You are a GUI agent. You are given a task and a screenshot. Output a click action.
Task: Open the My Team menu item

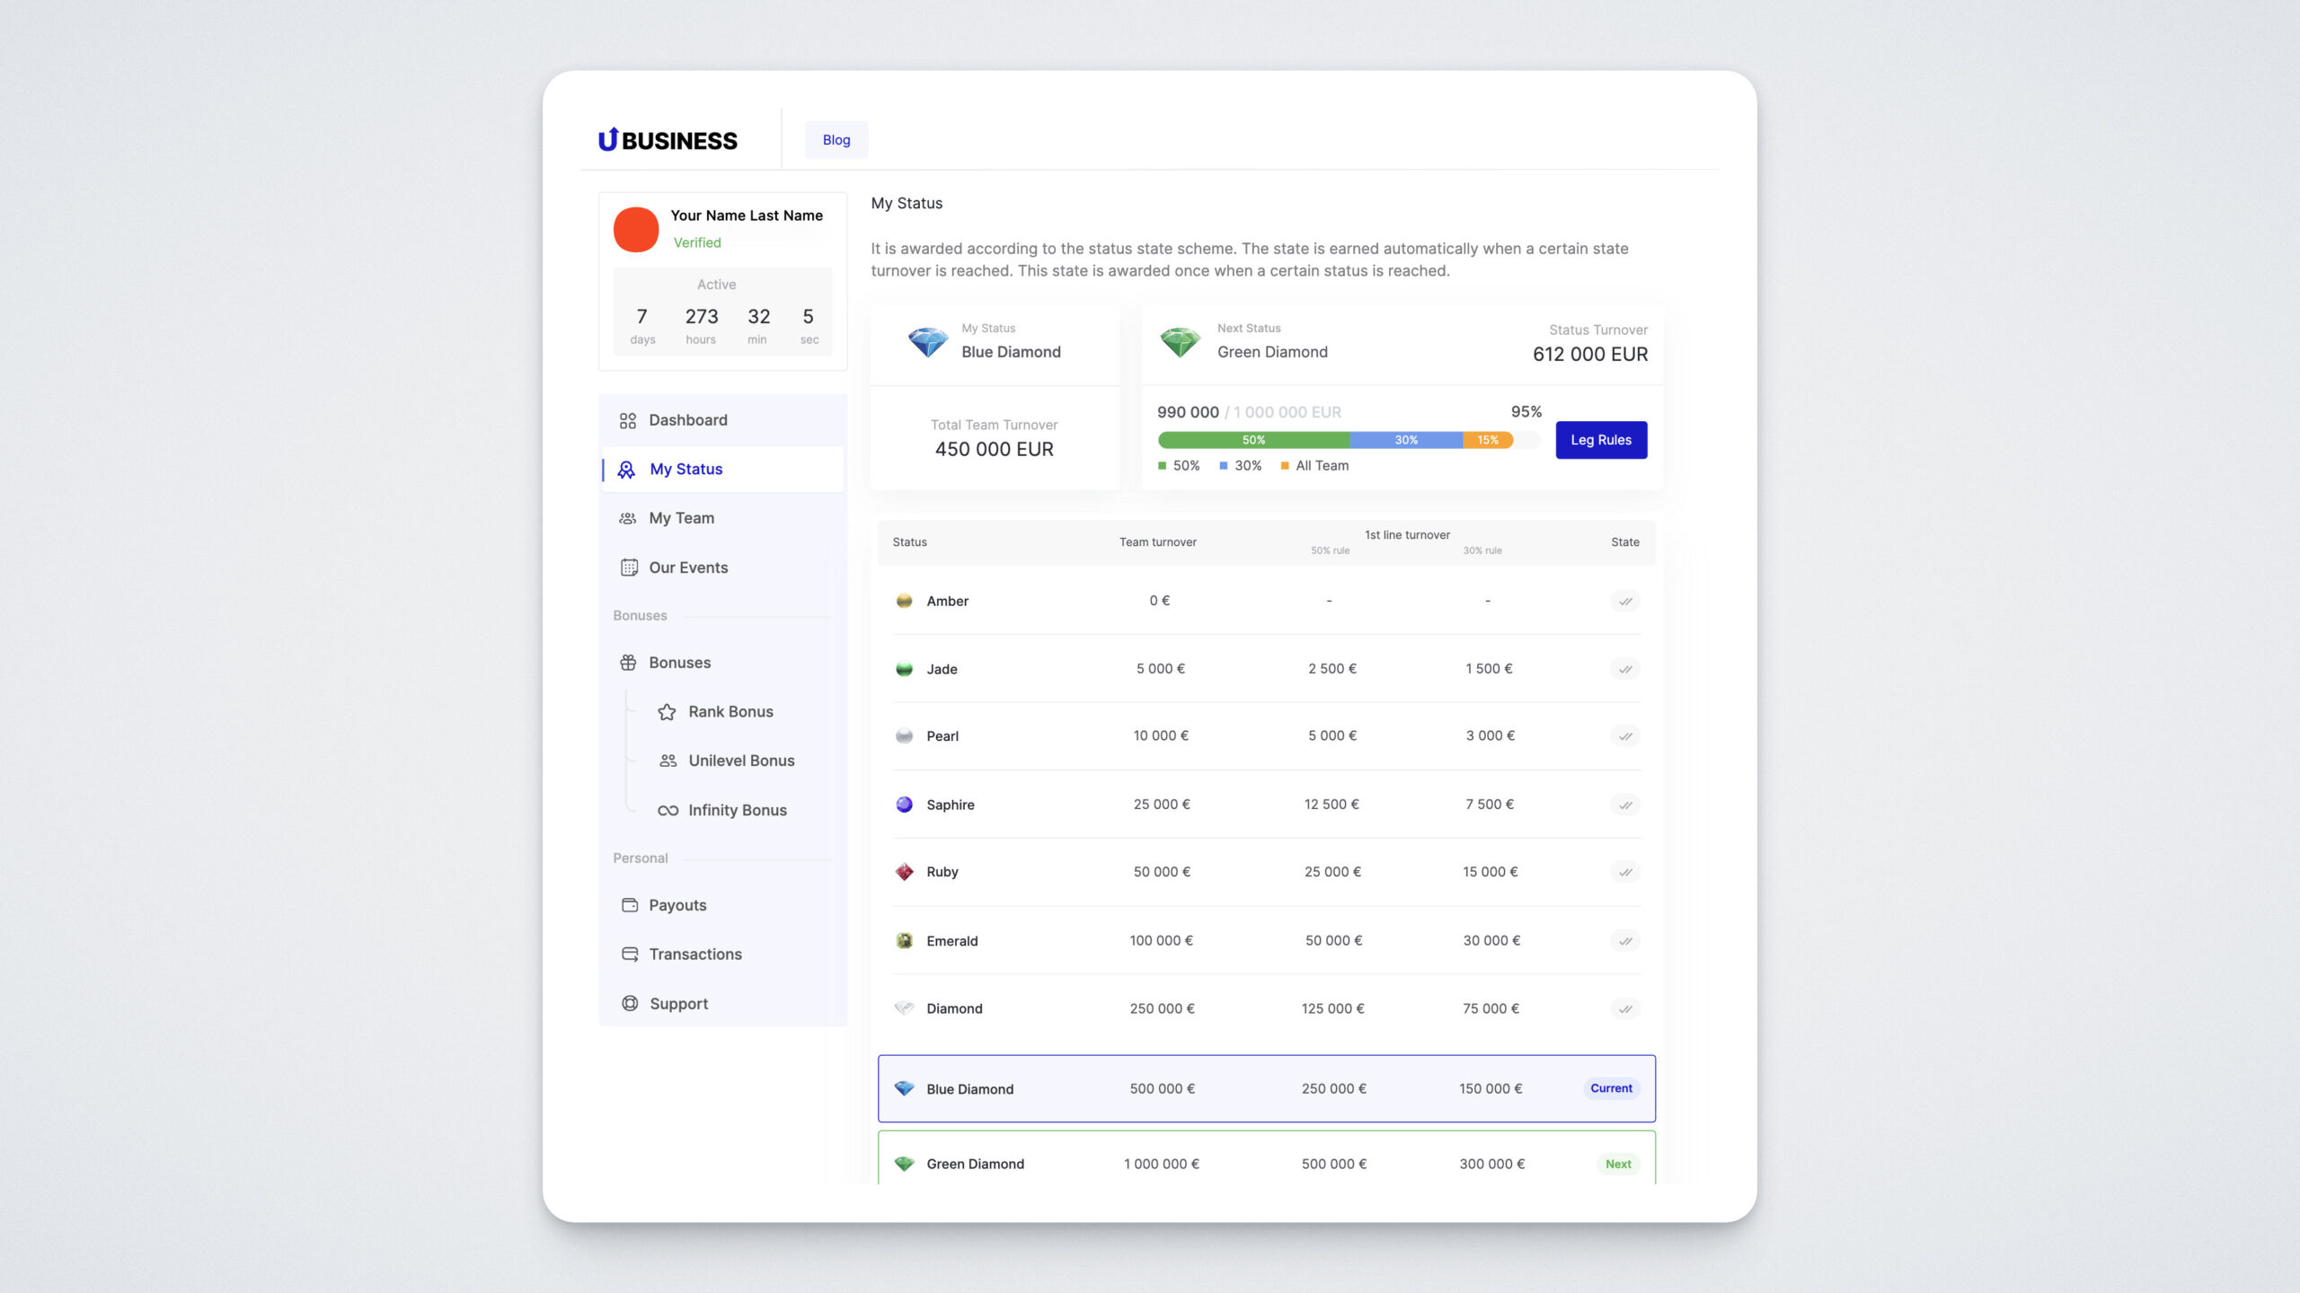681,518
